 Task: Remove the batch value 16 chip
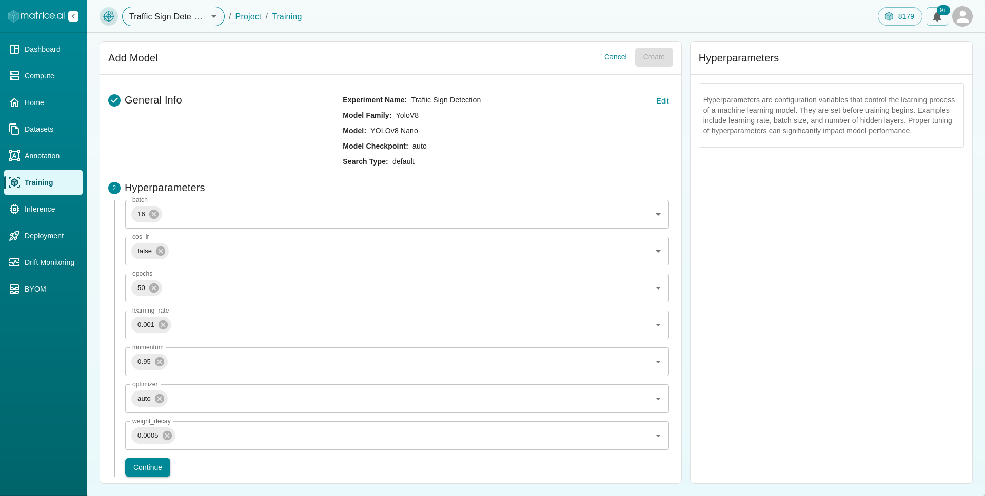pyautogui.click(x=154, y=214)
